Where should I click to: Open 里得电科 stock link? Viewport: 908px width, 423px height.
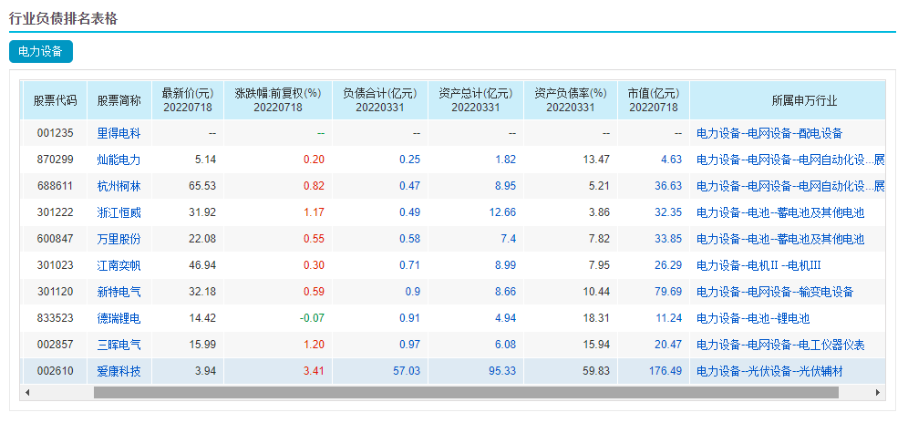tap(119, 133)
